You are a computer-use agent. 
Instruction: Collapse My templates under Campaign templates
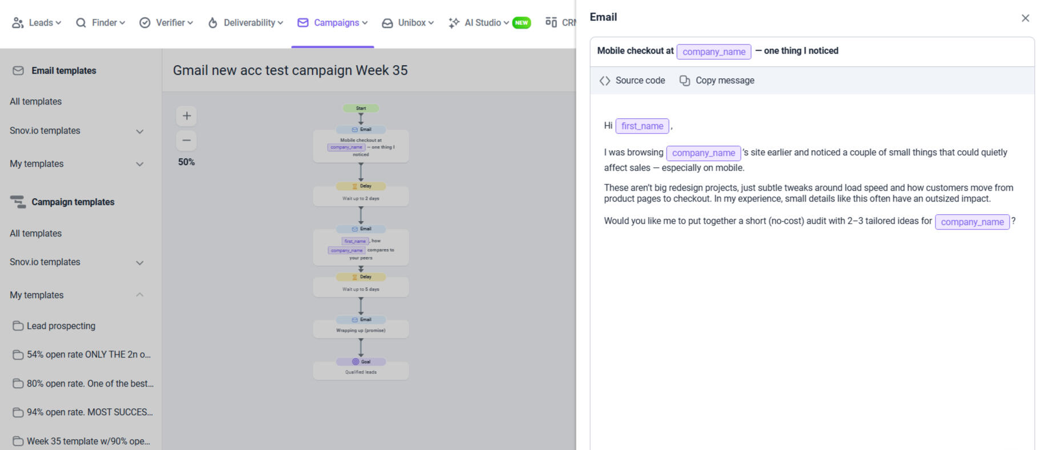tap(140, 295)
